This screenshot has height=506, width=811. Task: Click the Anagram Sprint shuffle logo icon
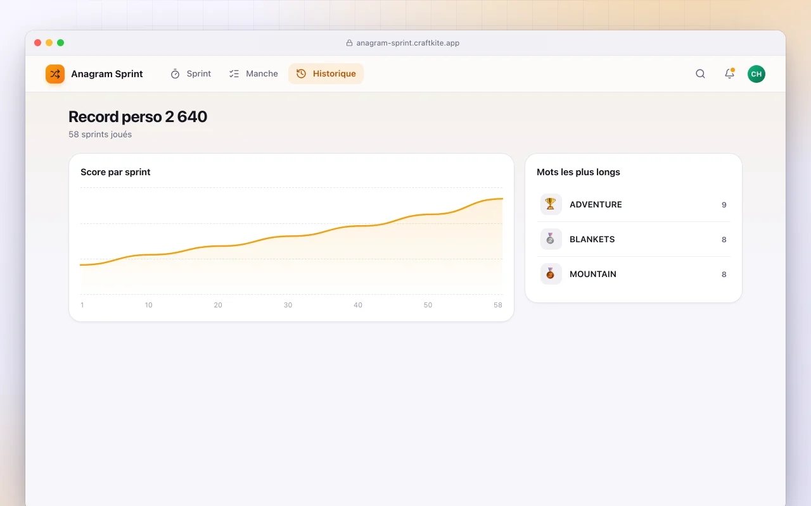(x=55, y=74)
